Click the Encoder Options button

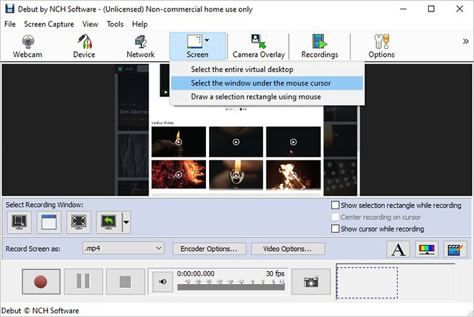pyautogui.click(x=209, y=249)
